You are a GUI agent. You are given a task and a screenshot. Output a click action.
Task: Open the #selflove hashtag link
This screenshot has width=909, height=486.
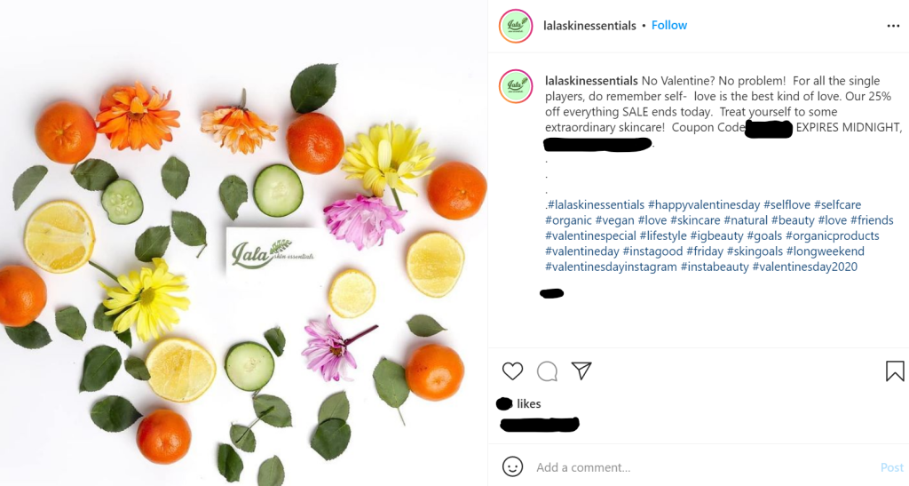point(786,205)
